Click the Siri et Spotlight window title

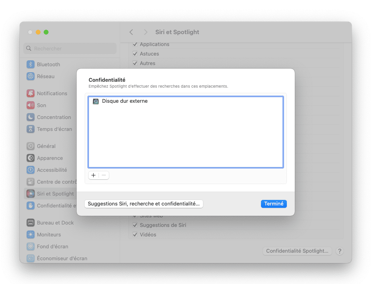[177, 32]
